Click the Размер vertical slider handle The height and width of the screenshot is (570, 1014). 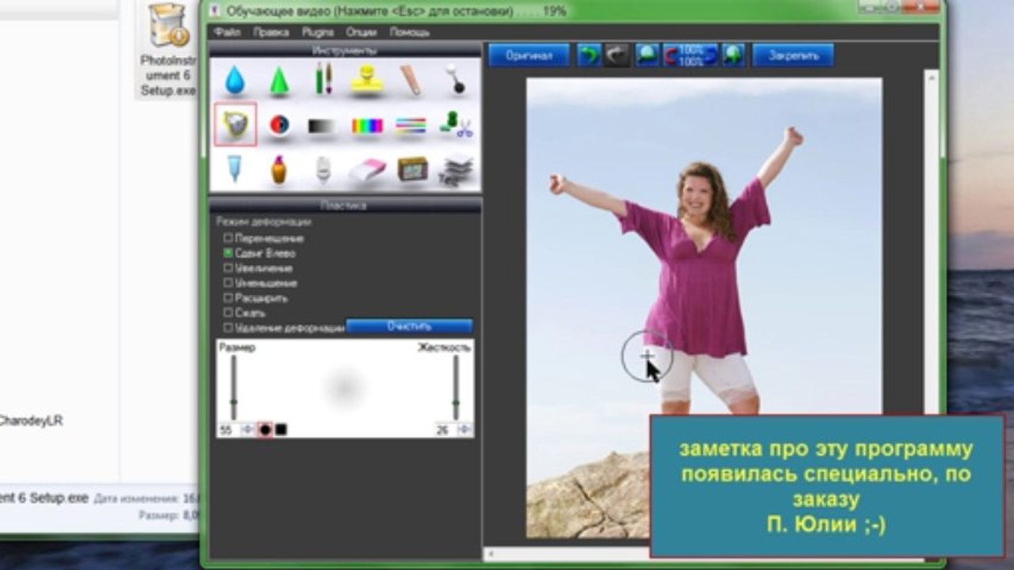(x=233, y=402)
